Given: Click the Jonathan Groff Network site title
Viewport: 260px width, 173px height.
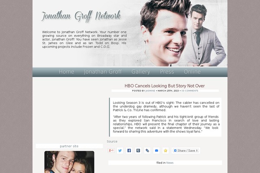Looking at the screenshot, I should [81, 16].
